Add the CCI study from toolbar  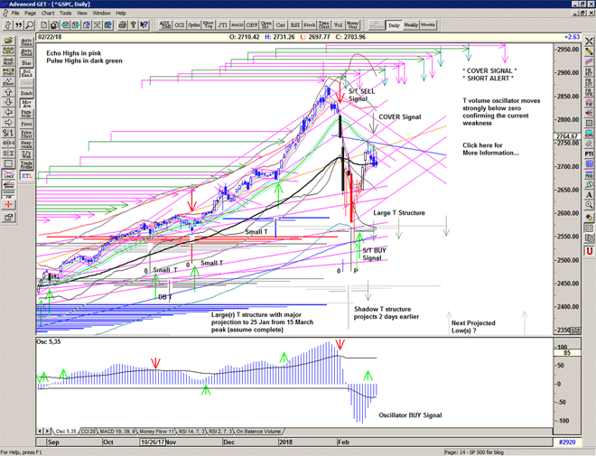(x=179, y=25)
